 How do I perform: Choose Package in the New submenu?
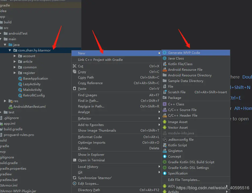pos(196,98)
